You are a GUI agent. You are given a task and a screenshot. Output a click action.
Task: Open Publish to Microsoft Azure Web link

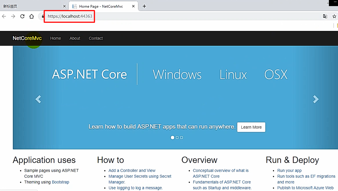tap(305, 188)
